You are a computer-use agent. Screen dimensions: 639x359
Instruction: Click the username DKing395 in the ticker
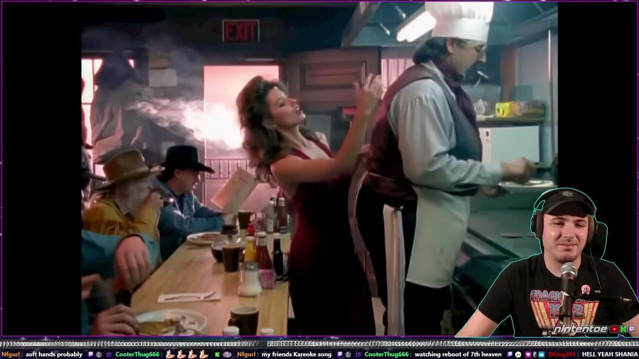pyautogui.click(x=562, y=355)
